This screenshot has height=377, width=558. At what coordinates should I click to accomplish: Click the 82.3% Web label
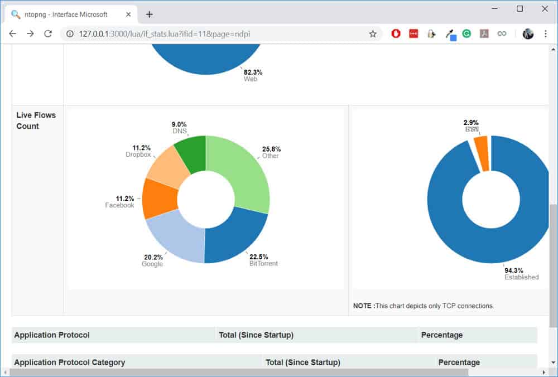253,75
